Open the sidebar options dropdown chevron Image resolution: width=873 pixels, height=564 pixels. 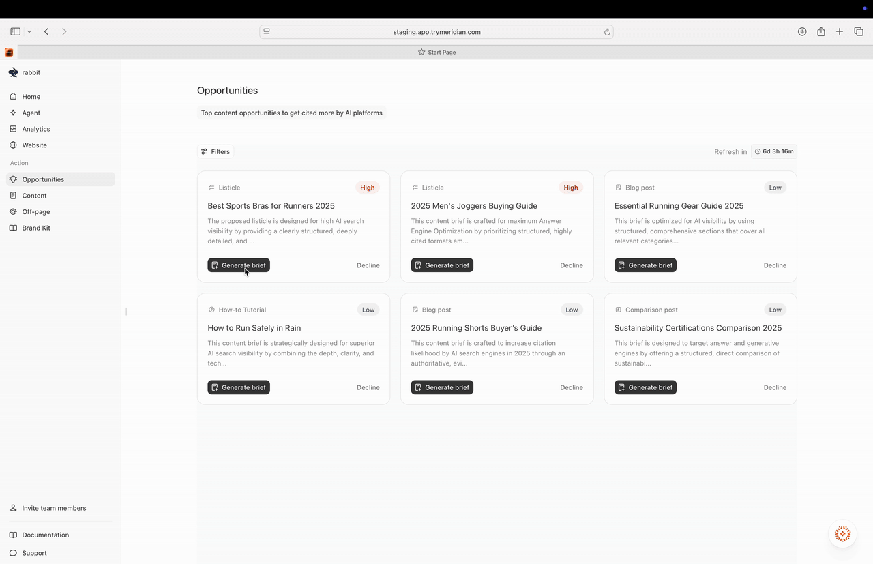29,31
